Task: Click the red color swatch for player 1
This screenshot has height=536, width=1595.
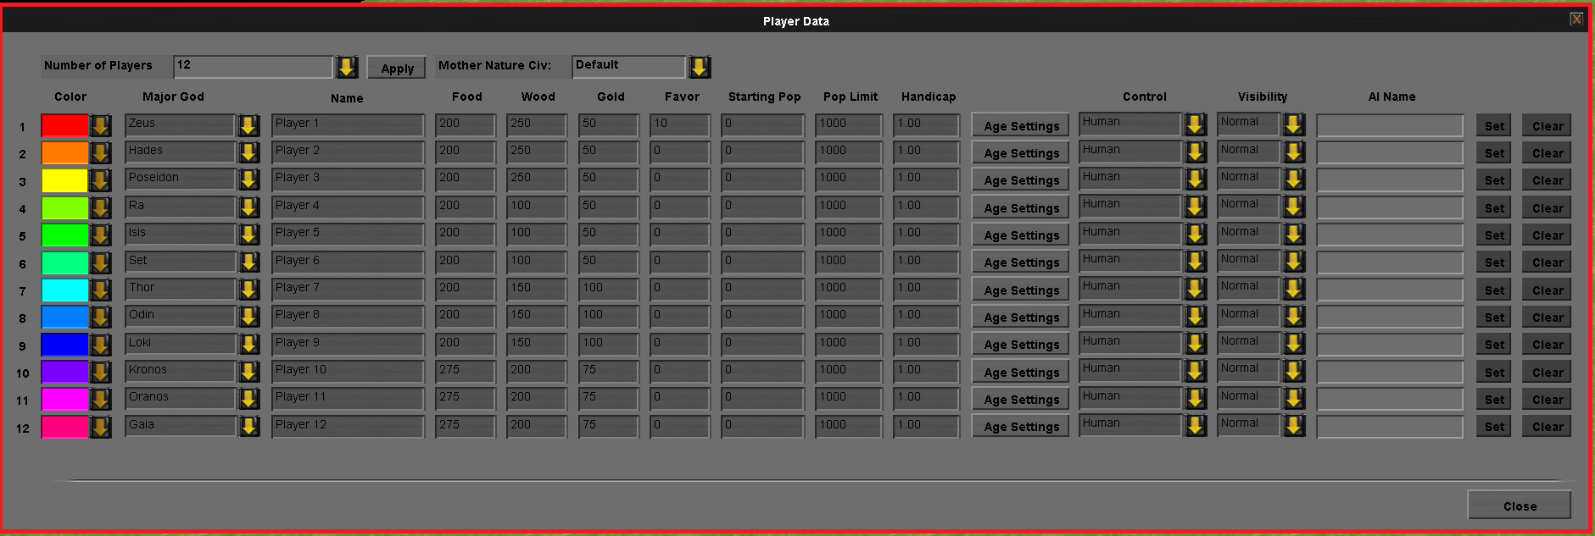Action: pos(65,125)
